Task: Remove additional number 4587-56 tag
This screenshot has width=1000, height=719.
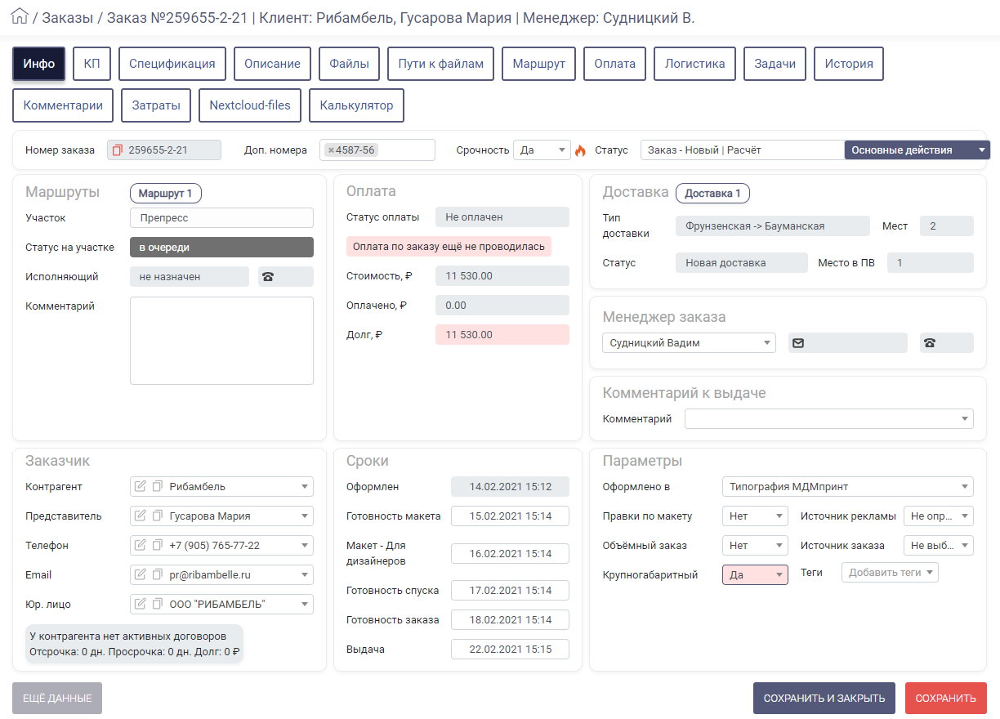Action: [331, 150]
